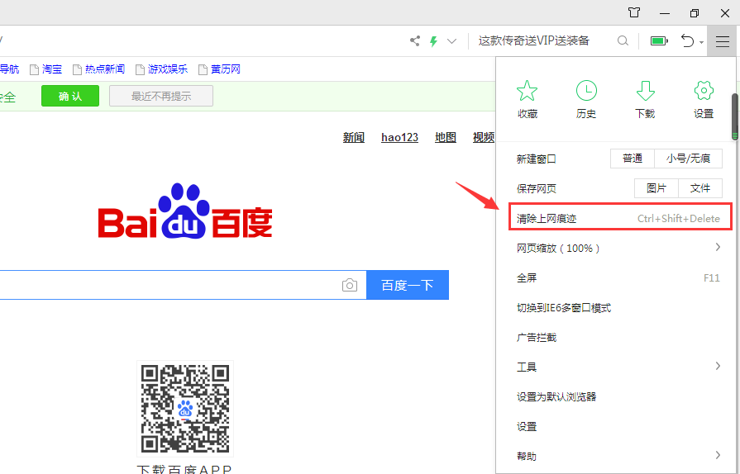Open 历史 via the clock icon
This screenshot has height=474, width=740.
pyautogui.click(x=586, y=91)
